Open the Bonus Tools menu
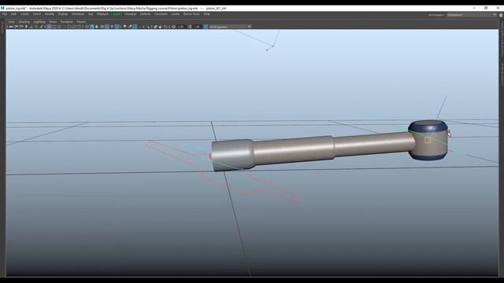 point(191,14)
